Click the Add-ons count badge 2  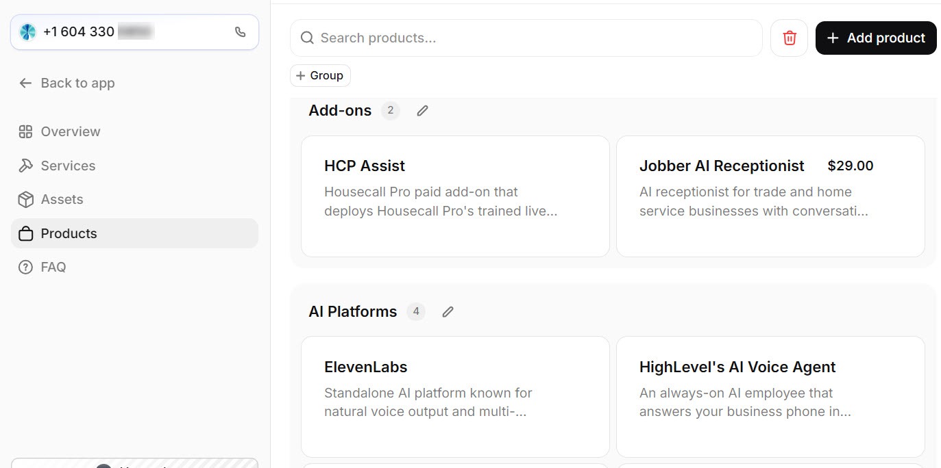coord(391,110)
